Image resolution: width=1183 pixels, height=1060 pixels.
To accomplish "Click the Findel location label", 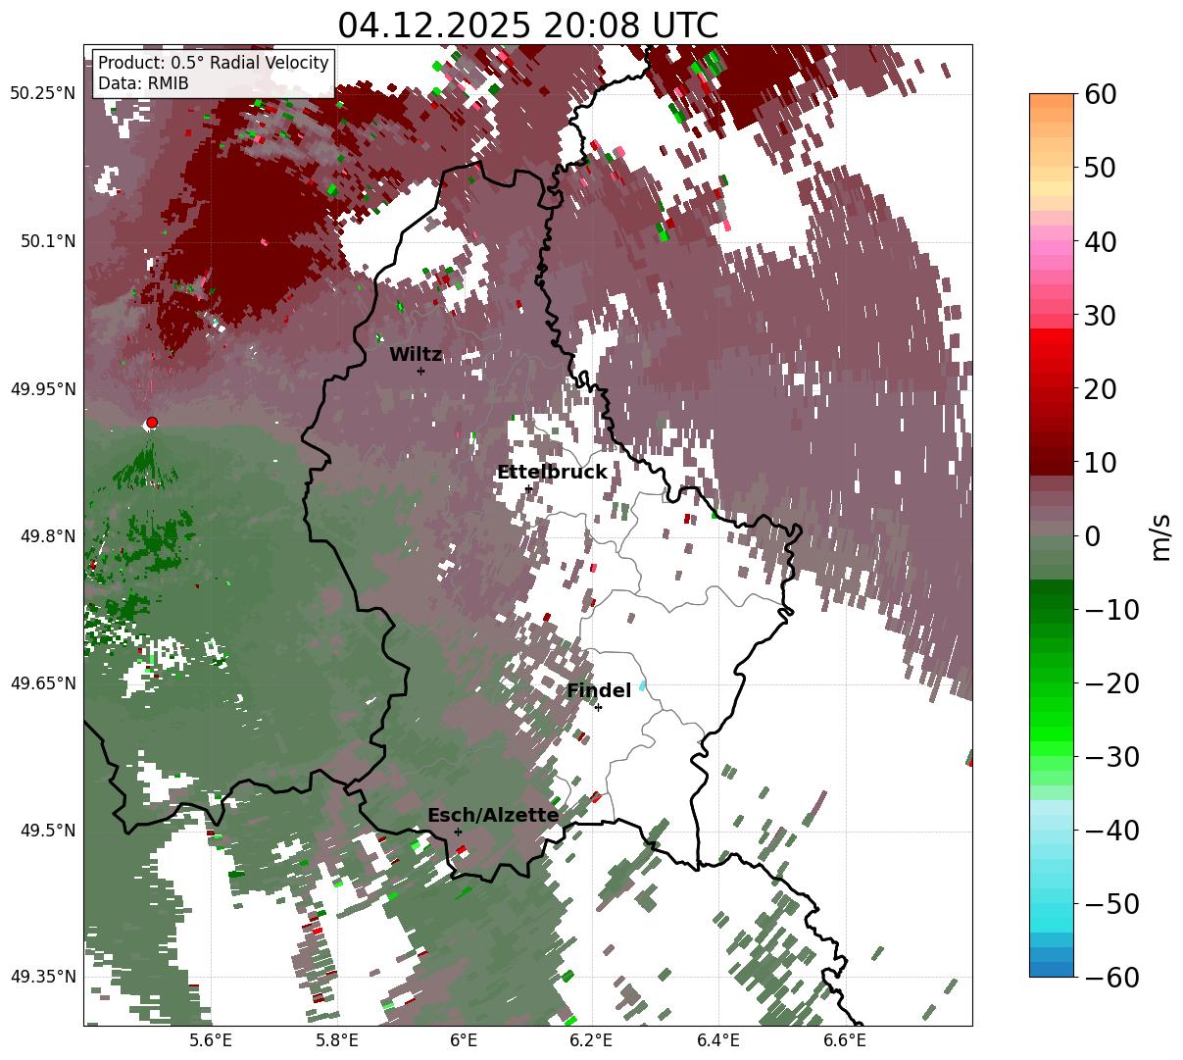I will [599, 691].
